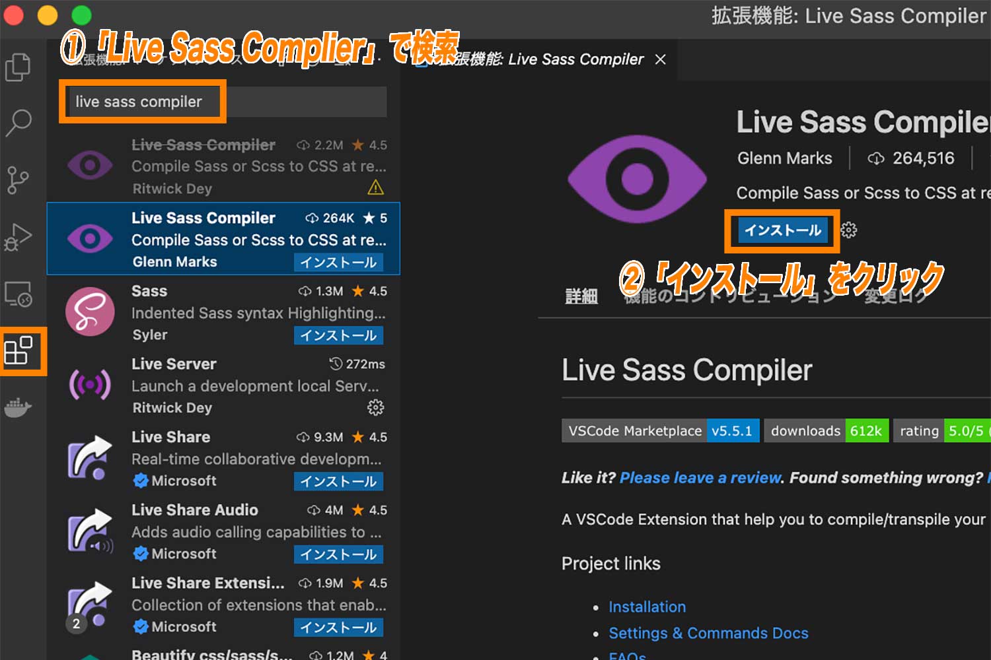Screen dimensions: 991x660
Task: Open manage gear for Live Server extension
Action: point(375,407)
